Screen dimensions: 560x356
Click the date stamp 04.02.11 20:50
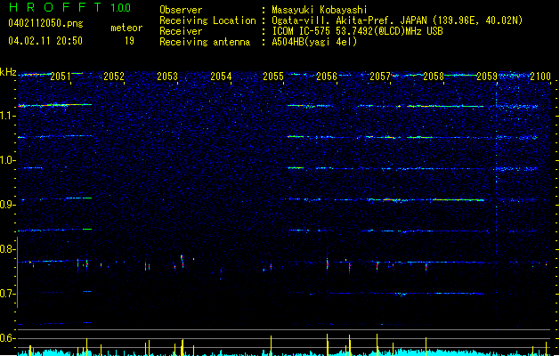point(45,41)
